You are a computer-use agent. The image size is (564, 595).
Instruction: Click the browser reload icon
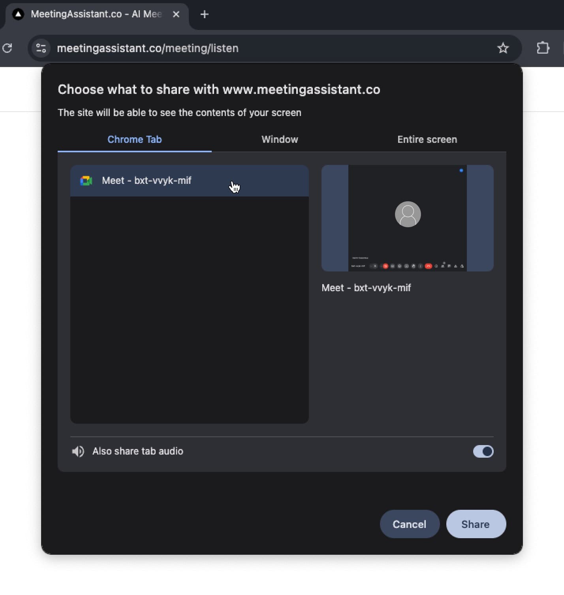click(7, 48)
